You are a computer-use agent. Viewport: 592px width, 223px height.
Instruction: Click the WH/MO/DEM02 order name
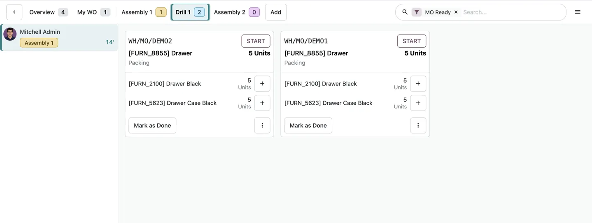tap(150, 41)
